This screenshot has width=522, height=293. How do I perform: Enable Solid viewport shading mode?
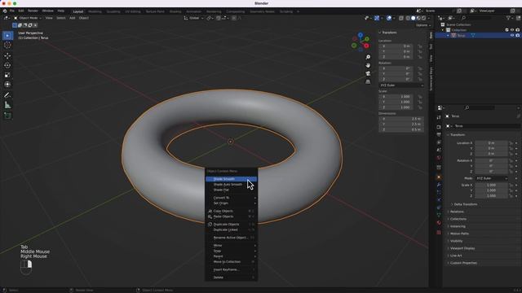point(414,18)
